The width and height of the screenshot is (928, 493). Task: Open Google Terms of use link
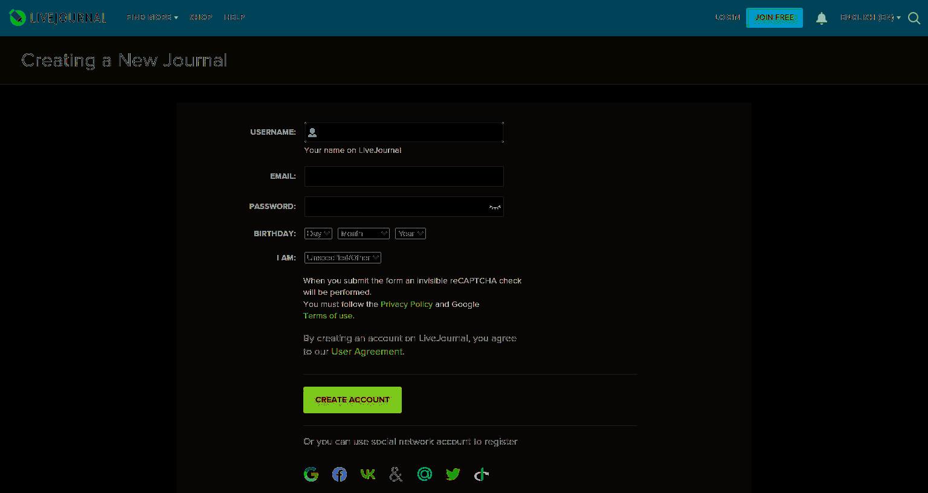[328, 315]
